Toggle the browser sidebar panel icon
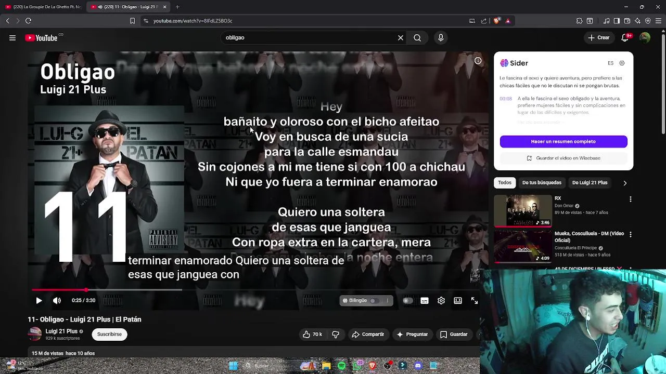Screen dimensions: 666x374 pos(617,21)
